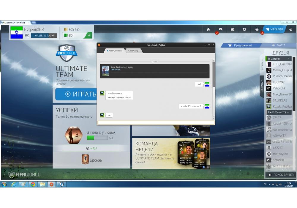Open settings gear in top bar

click(244, 29)
